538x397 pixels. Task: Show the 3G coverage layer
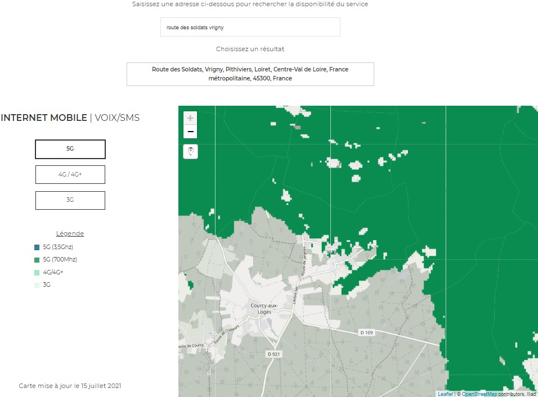70,200
